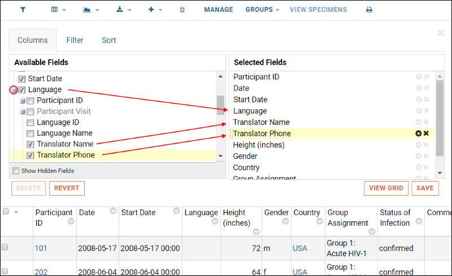Open gear settings for Start Date field

(419, 100)
